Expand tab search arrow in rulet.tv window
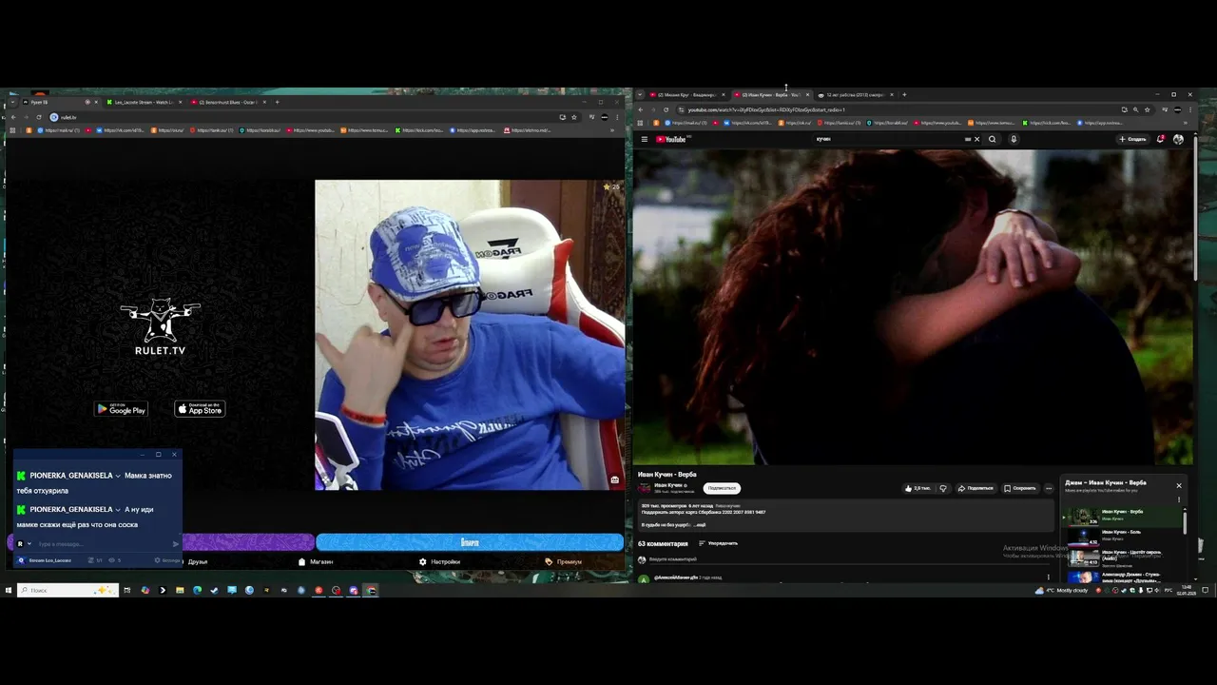Image resolution: width=1217 pixels, height=685 pixels. 12,102
